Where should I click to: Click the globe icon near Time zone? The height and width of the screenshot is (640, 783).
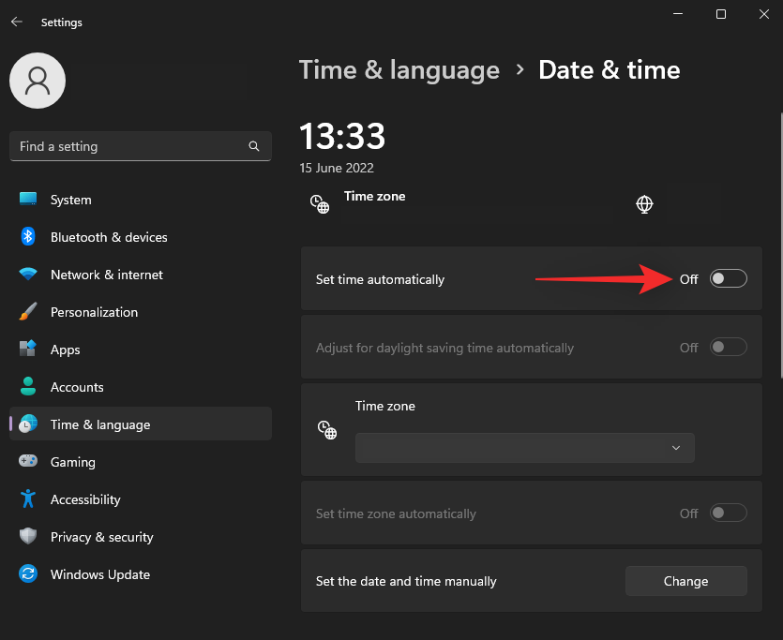point(644,204)
